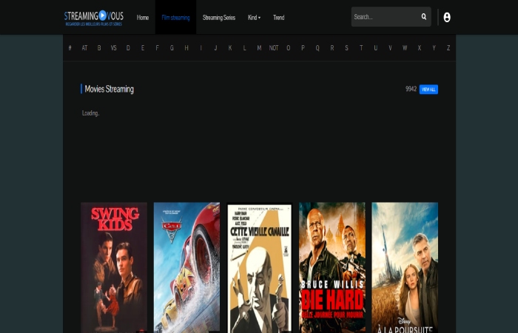The height and width of the screenshot is (333, 518).
Task: Filter movies by letter I
Action: pos(201,48)
